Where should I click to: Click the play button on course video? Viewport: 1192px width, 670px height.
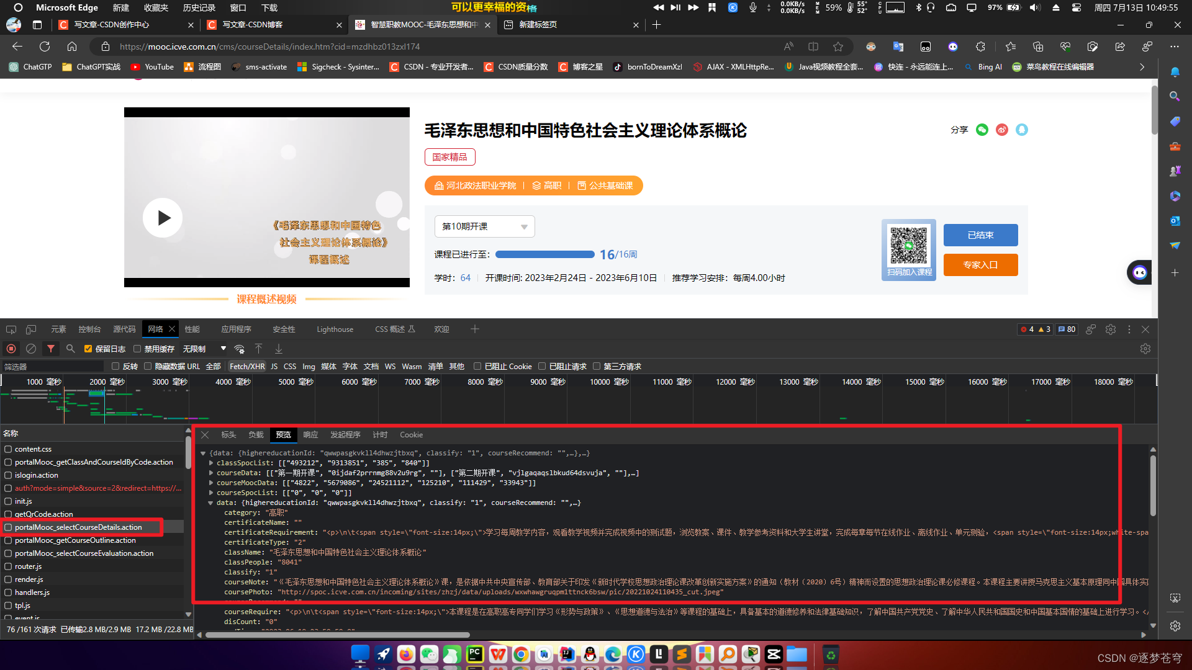click(x=163, y=215)
